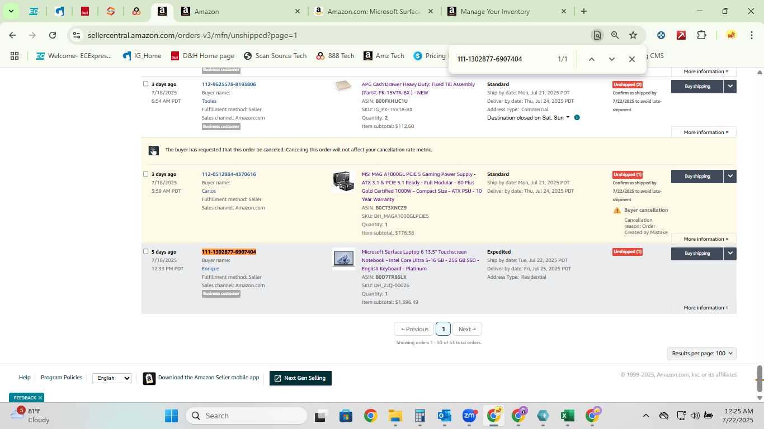Open the find-in-page icon in the address bar
764x429 pixels.
[x=597, y=35]
